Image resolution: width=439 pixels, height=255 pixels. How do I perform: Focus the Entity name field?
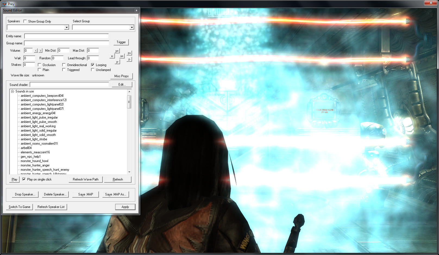(67, 36)
